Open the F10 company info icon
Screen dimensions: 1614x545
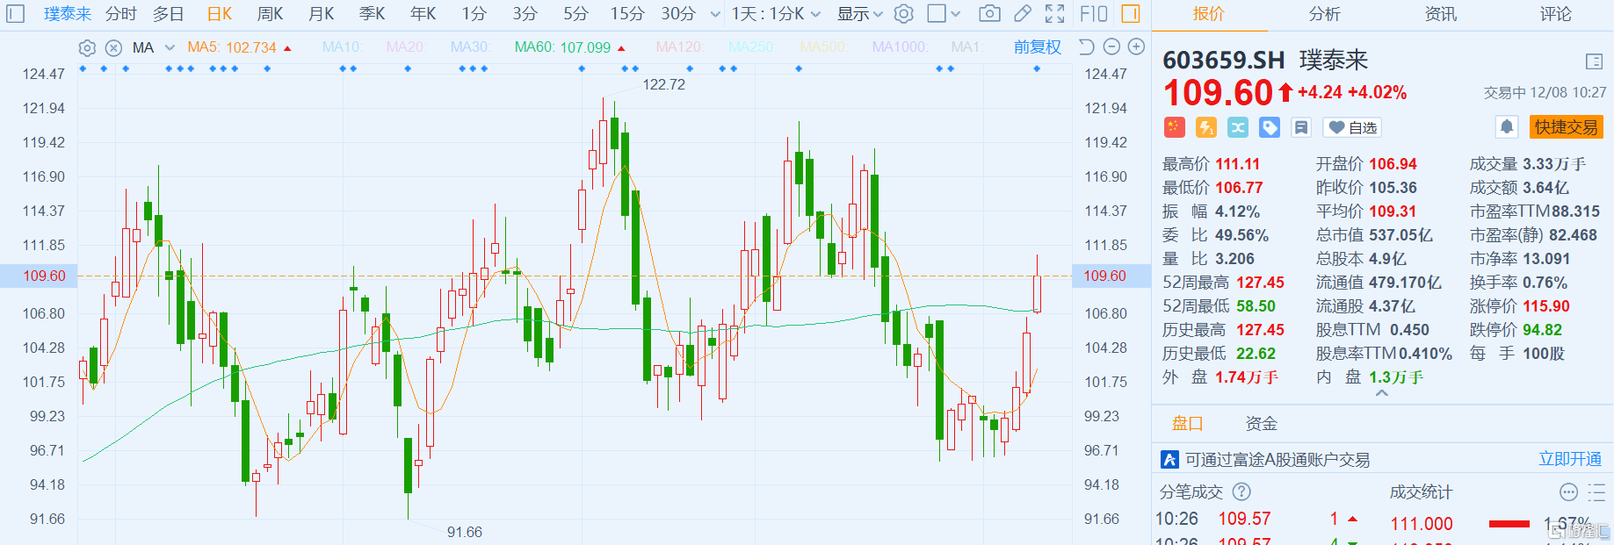(1093, 14)
